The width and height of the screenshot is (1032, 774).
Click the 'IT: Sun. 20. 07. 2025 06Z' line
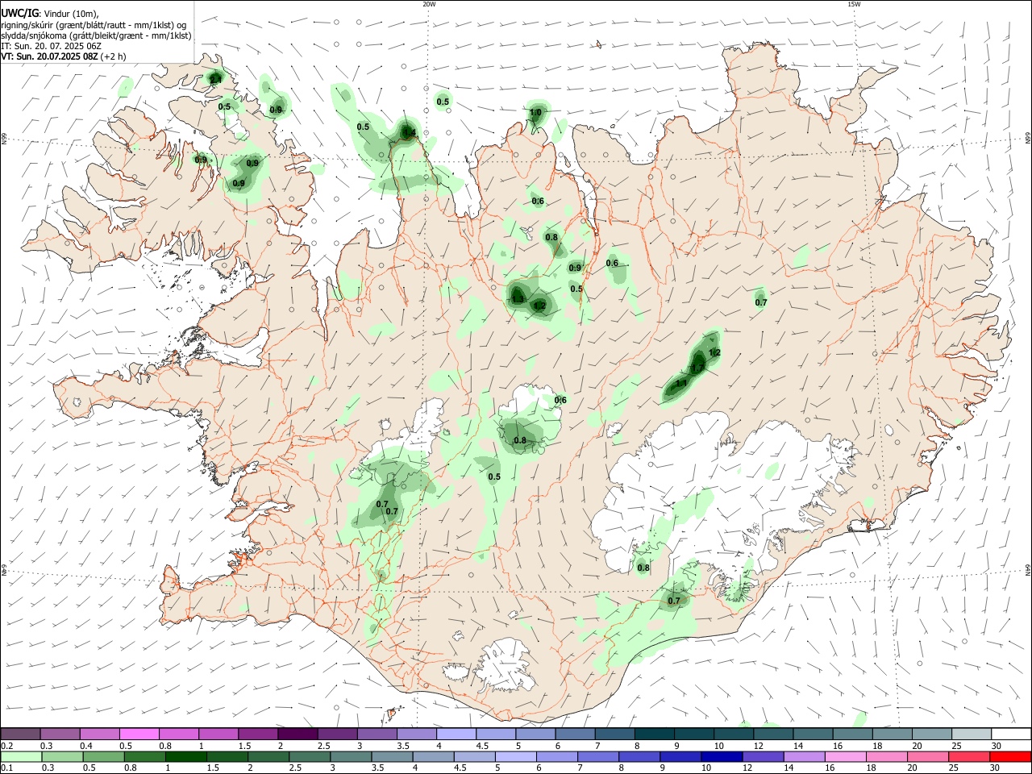(51, 46)
